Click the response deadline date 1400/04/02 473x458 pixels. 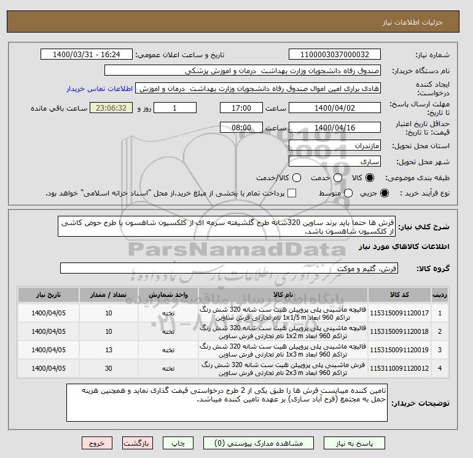[335, 108]
